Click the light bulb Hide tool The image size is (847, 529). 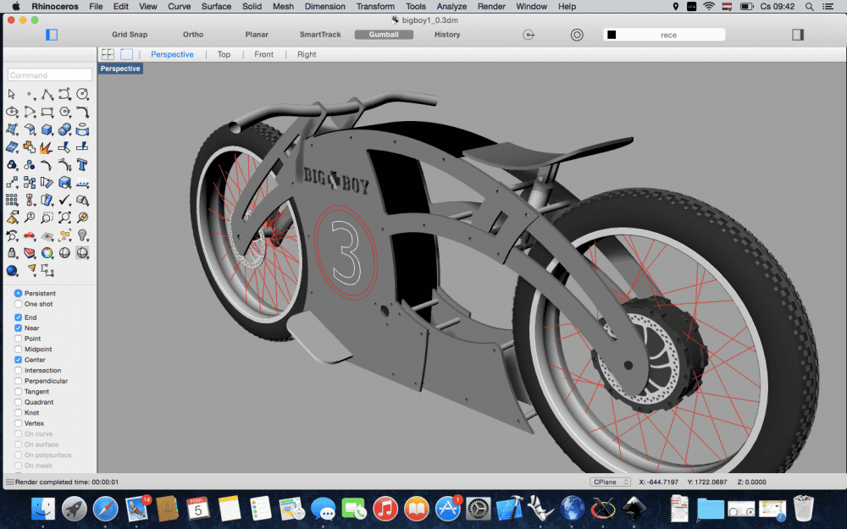[x=82, y=235]
